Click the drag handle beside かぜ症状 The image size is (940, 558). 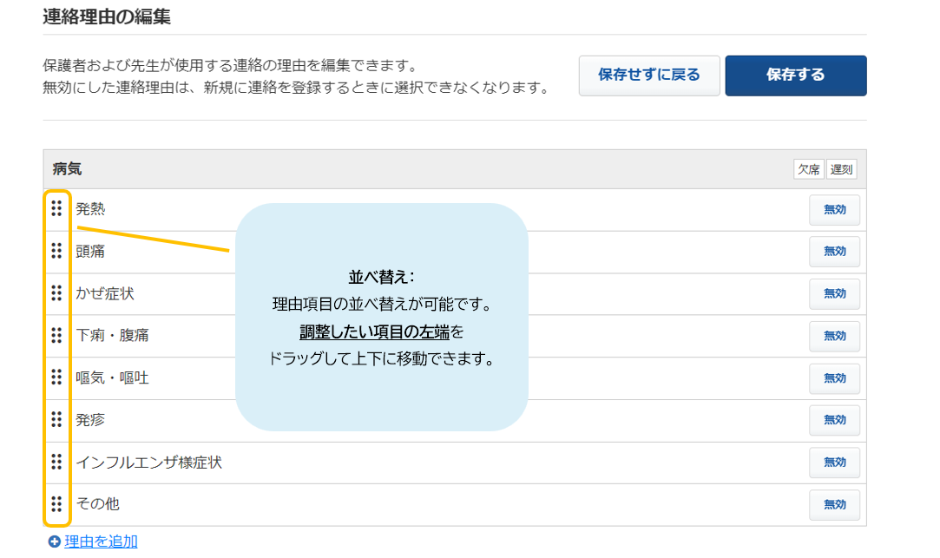(x=56, y=293)
